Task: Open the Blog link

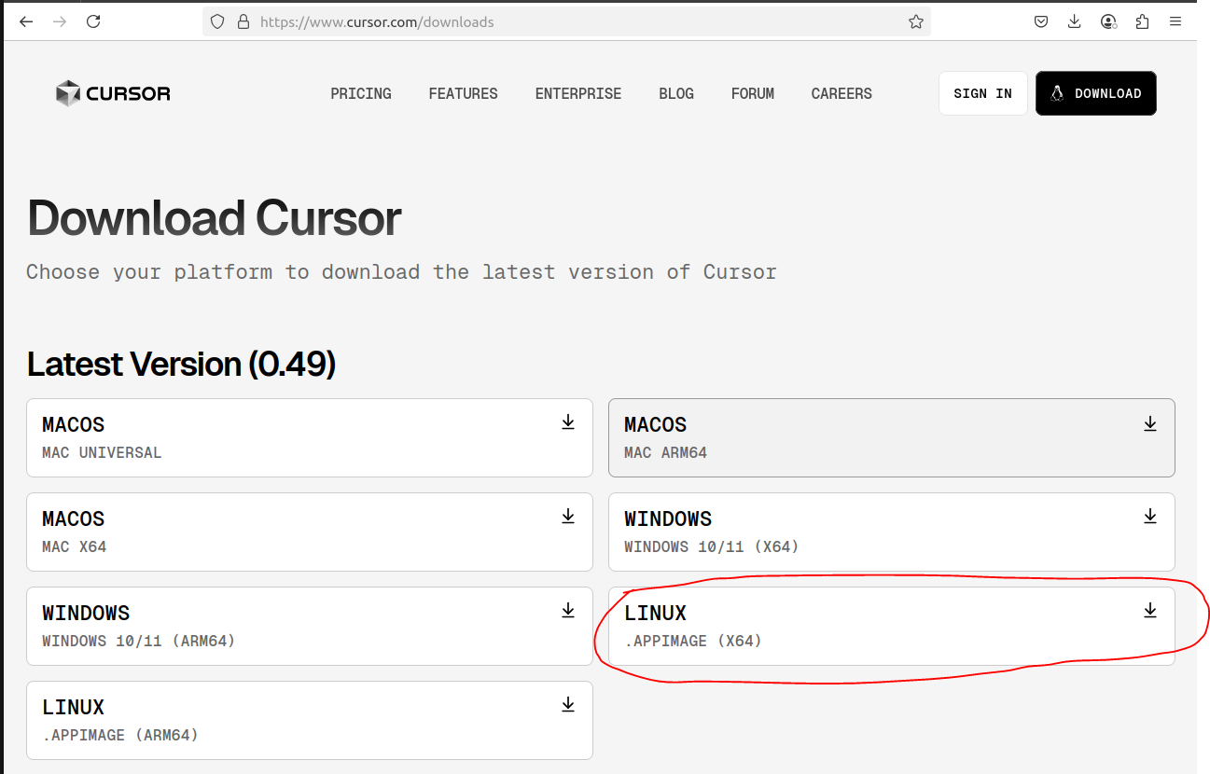Action: pyautogui.click(x=676, y=93)
